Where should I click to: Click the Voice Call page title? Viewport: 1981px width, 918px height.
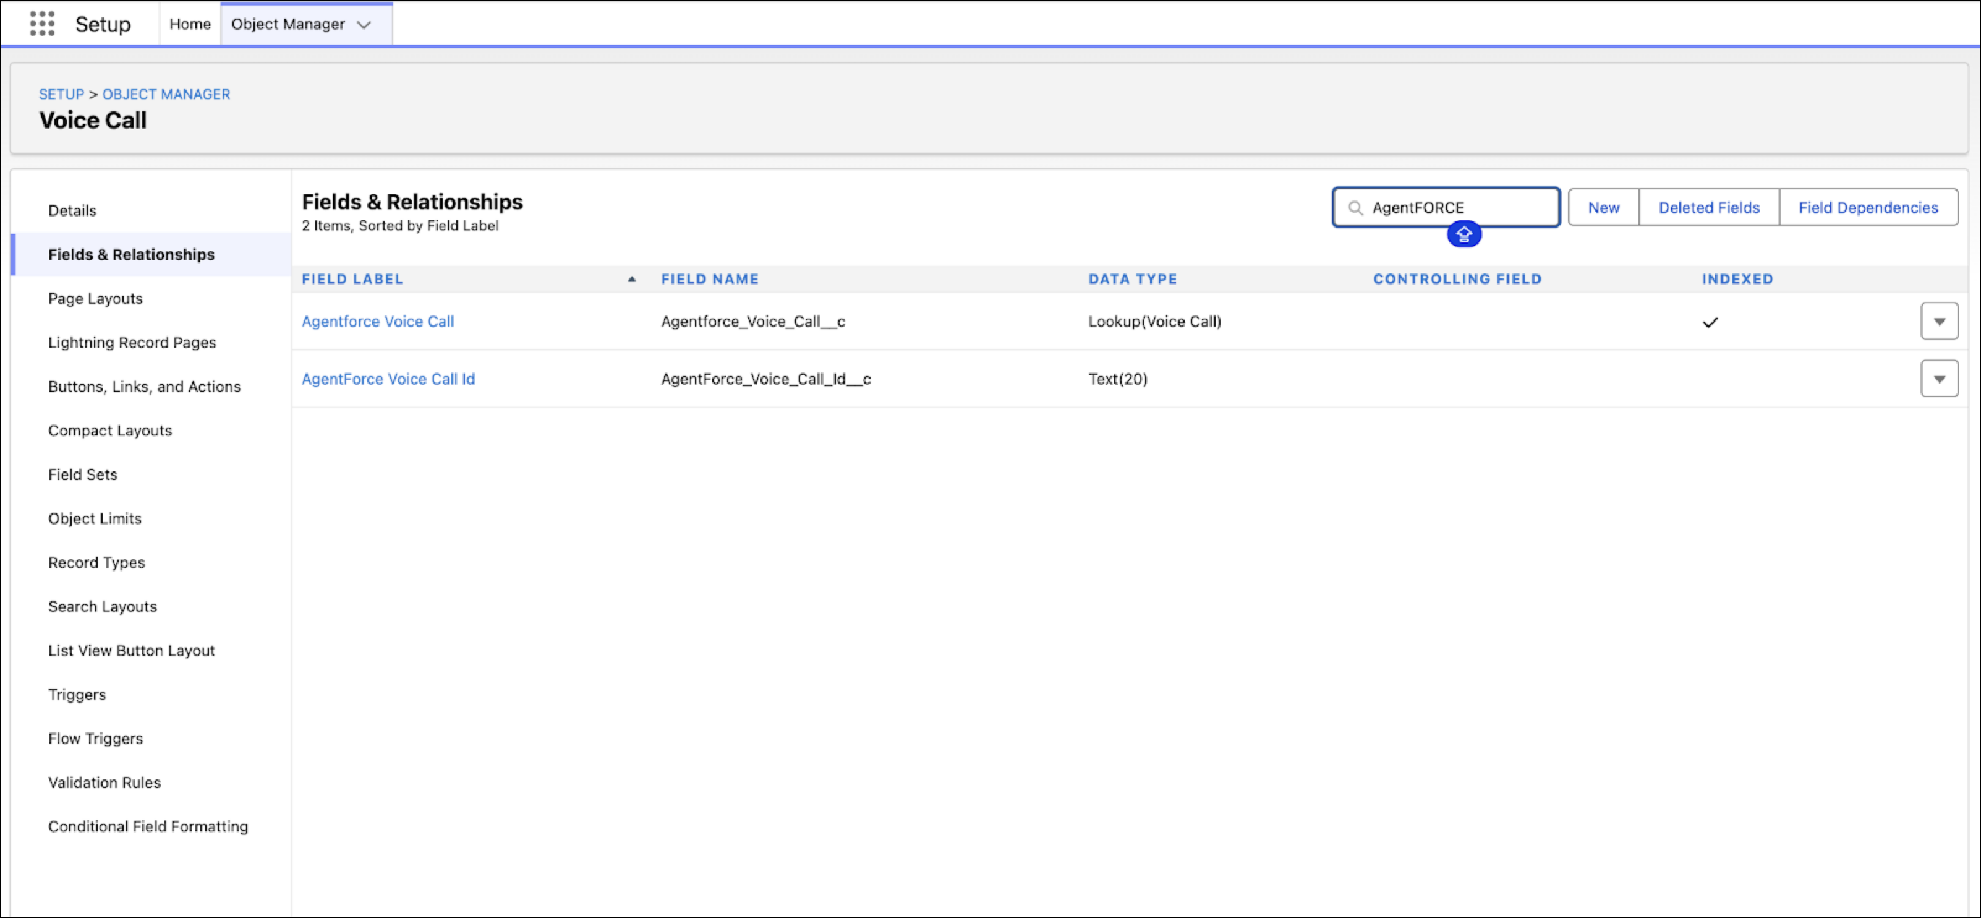click(x=93, y=121)
